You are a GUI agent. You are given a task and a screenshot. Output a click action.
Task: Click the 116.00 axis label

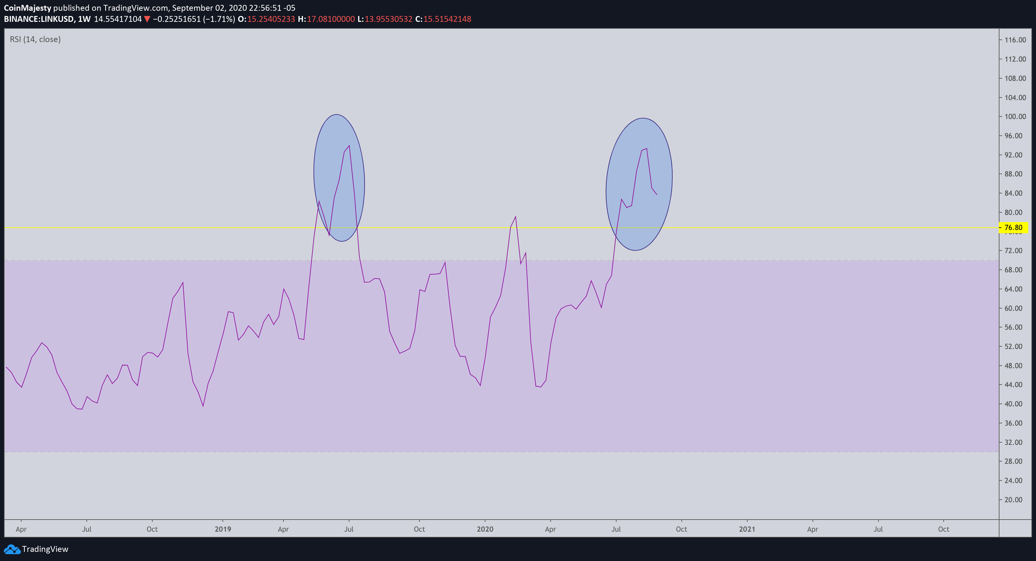[x=1015, y=40]
